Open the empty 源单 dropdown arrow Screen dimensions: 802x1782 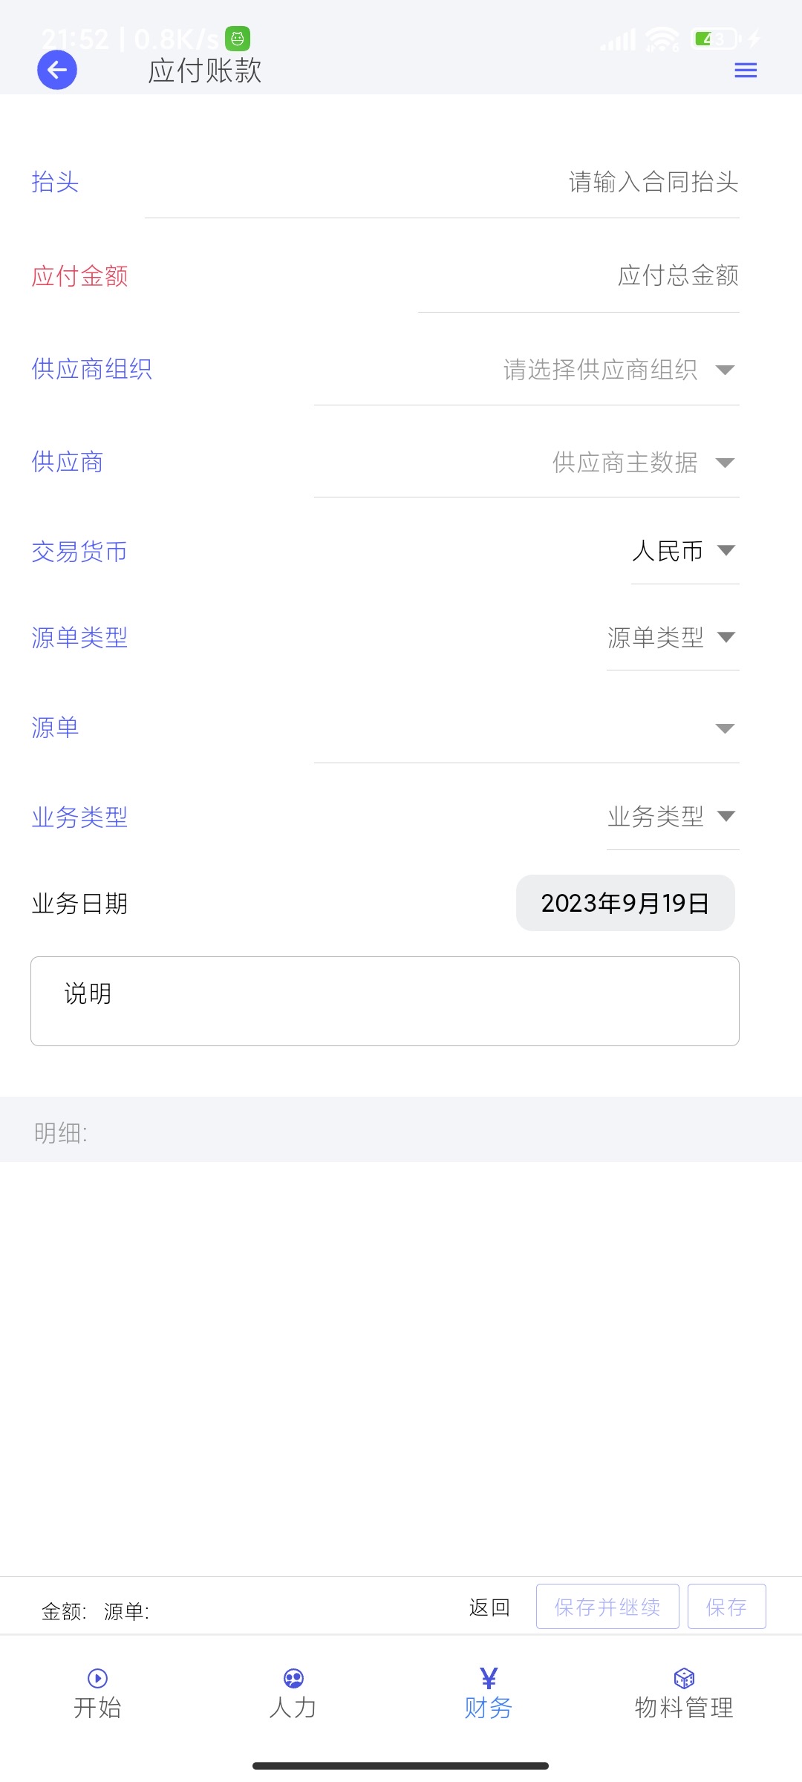tap(725, 728)
